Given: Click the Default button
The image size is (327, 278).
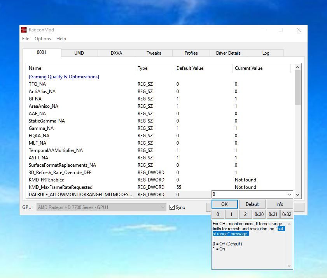Looking at the screenshot, I should tap(252, 204).
